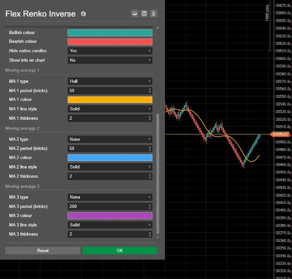Click the MA 3 thickness spinner arrows
The image size is (292, 279).
click(150, 234)
